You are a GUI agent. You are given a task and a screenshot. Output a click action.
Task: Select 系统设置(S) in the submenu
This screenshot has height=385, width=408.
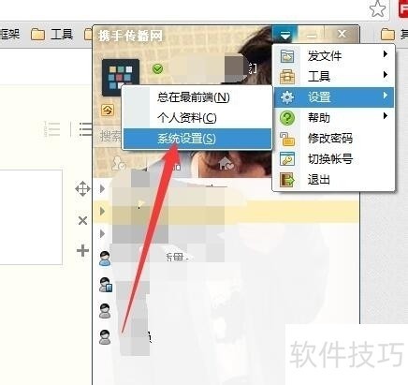click(197, 139)
